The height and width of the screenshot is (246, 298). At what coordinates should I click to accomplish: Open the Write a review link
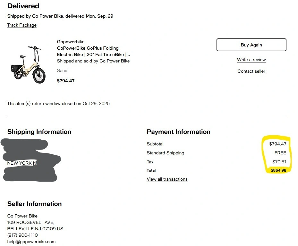point(251,60)
